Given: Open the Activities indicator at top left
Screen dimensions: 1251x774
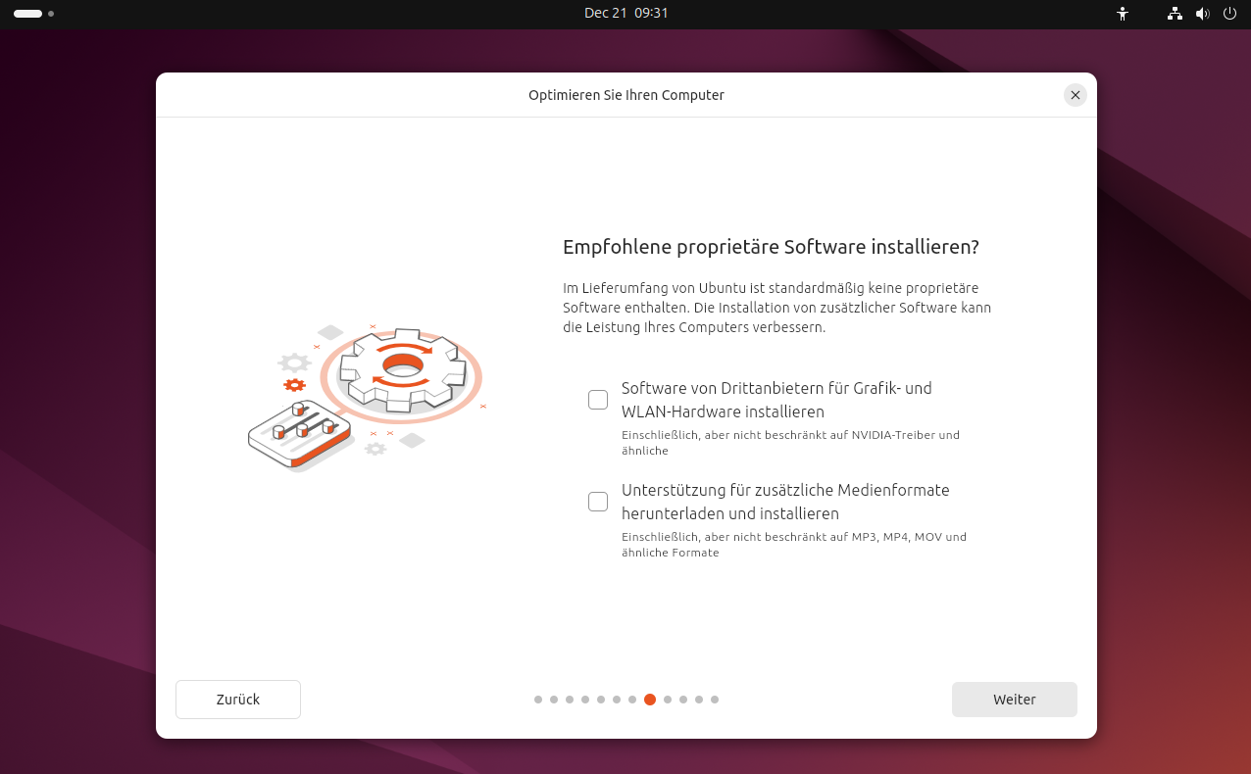Looking at the screenshot, I should (25, 14).
